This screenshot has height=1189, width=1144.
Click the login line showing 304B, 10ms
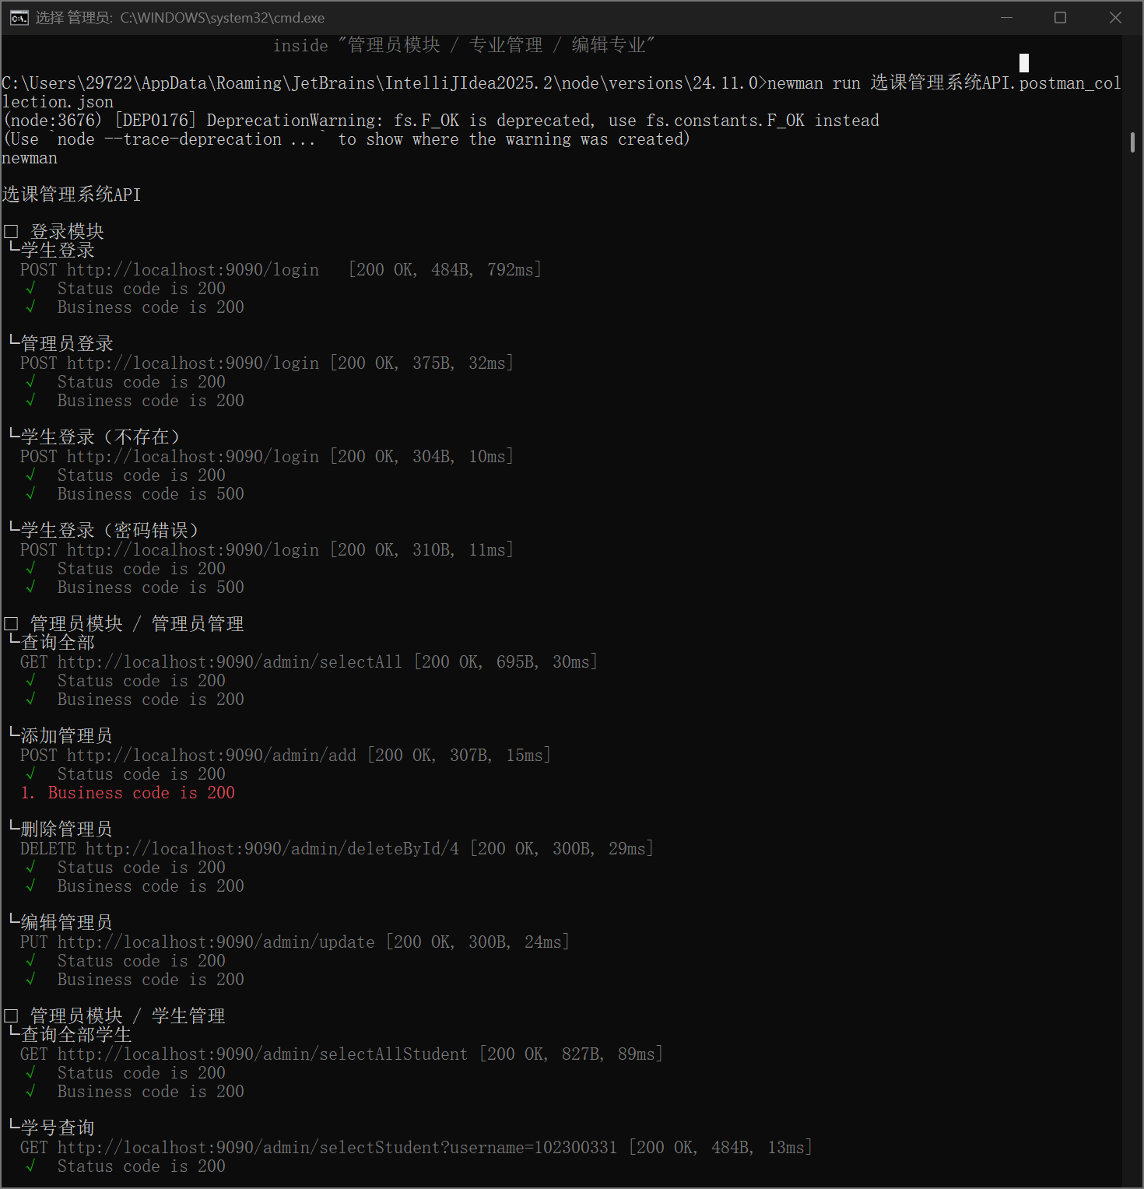[267, 457]
